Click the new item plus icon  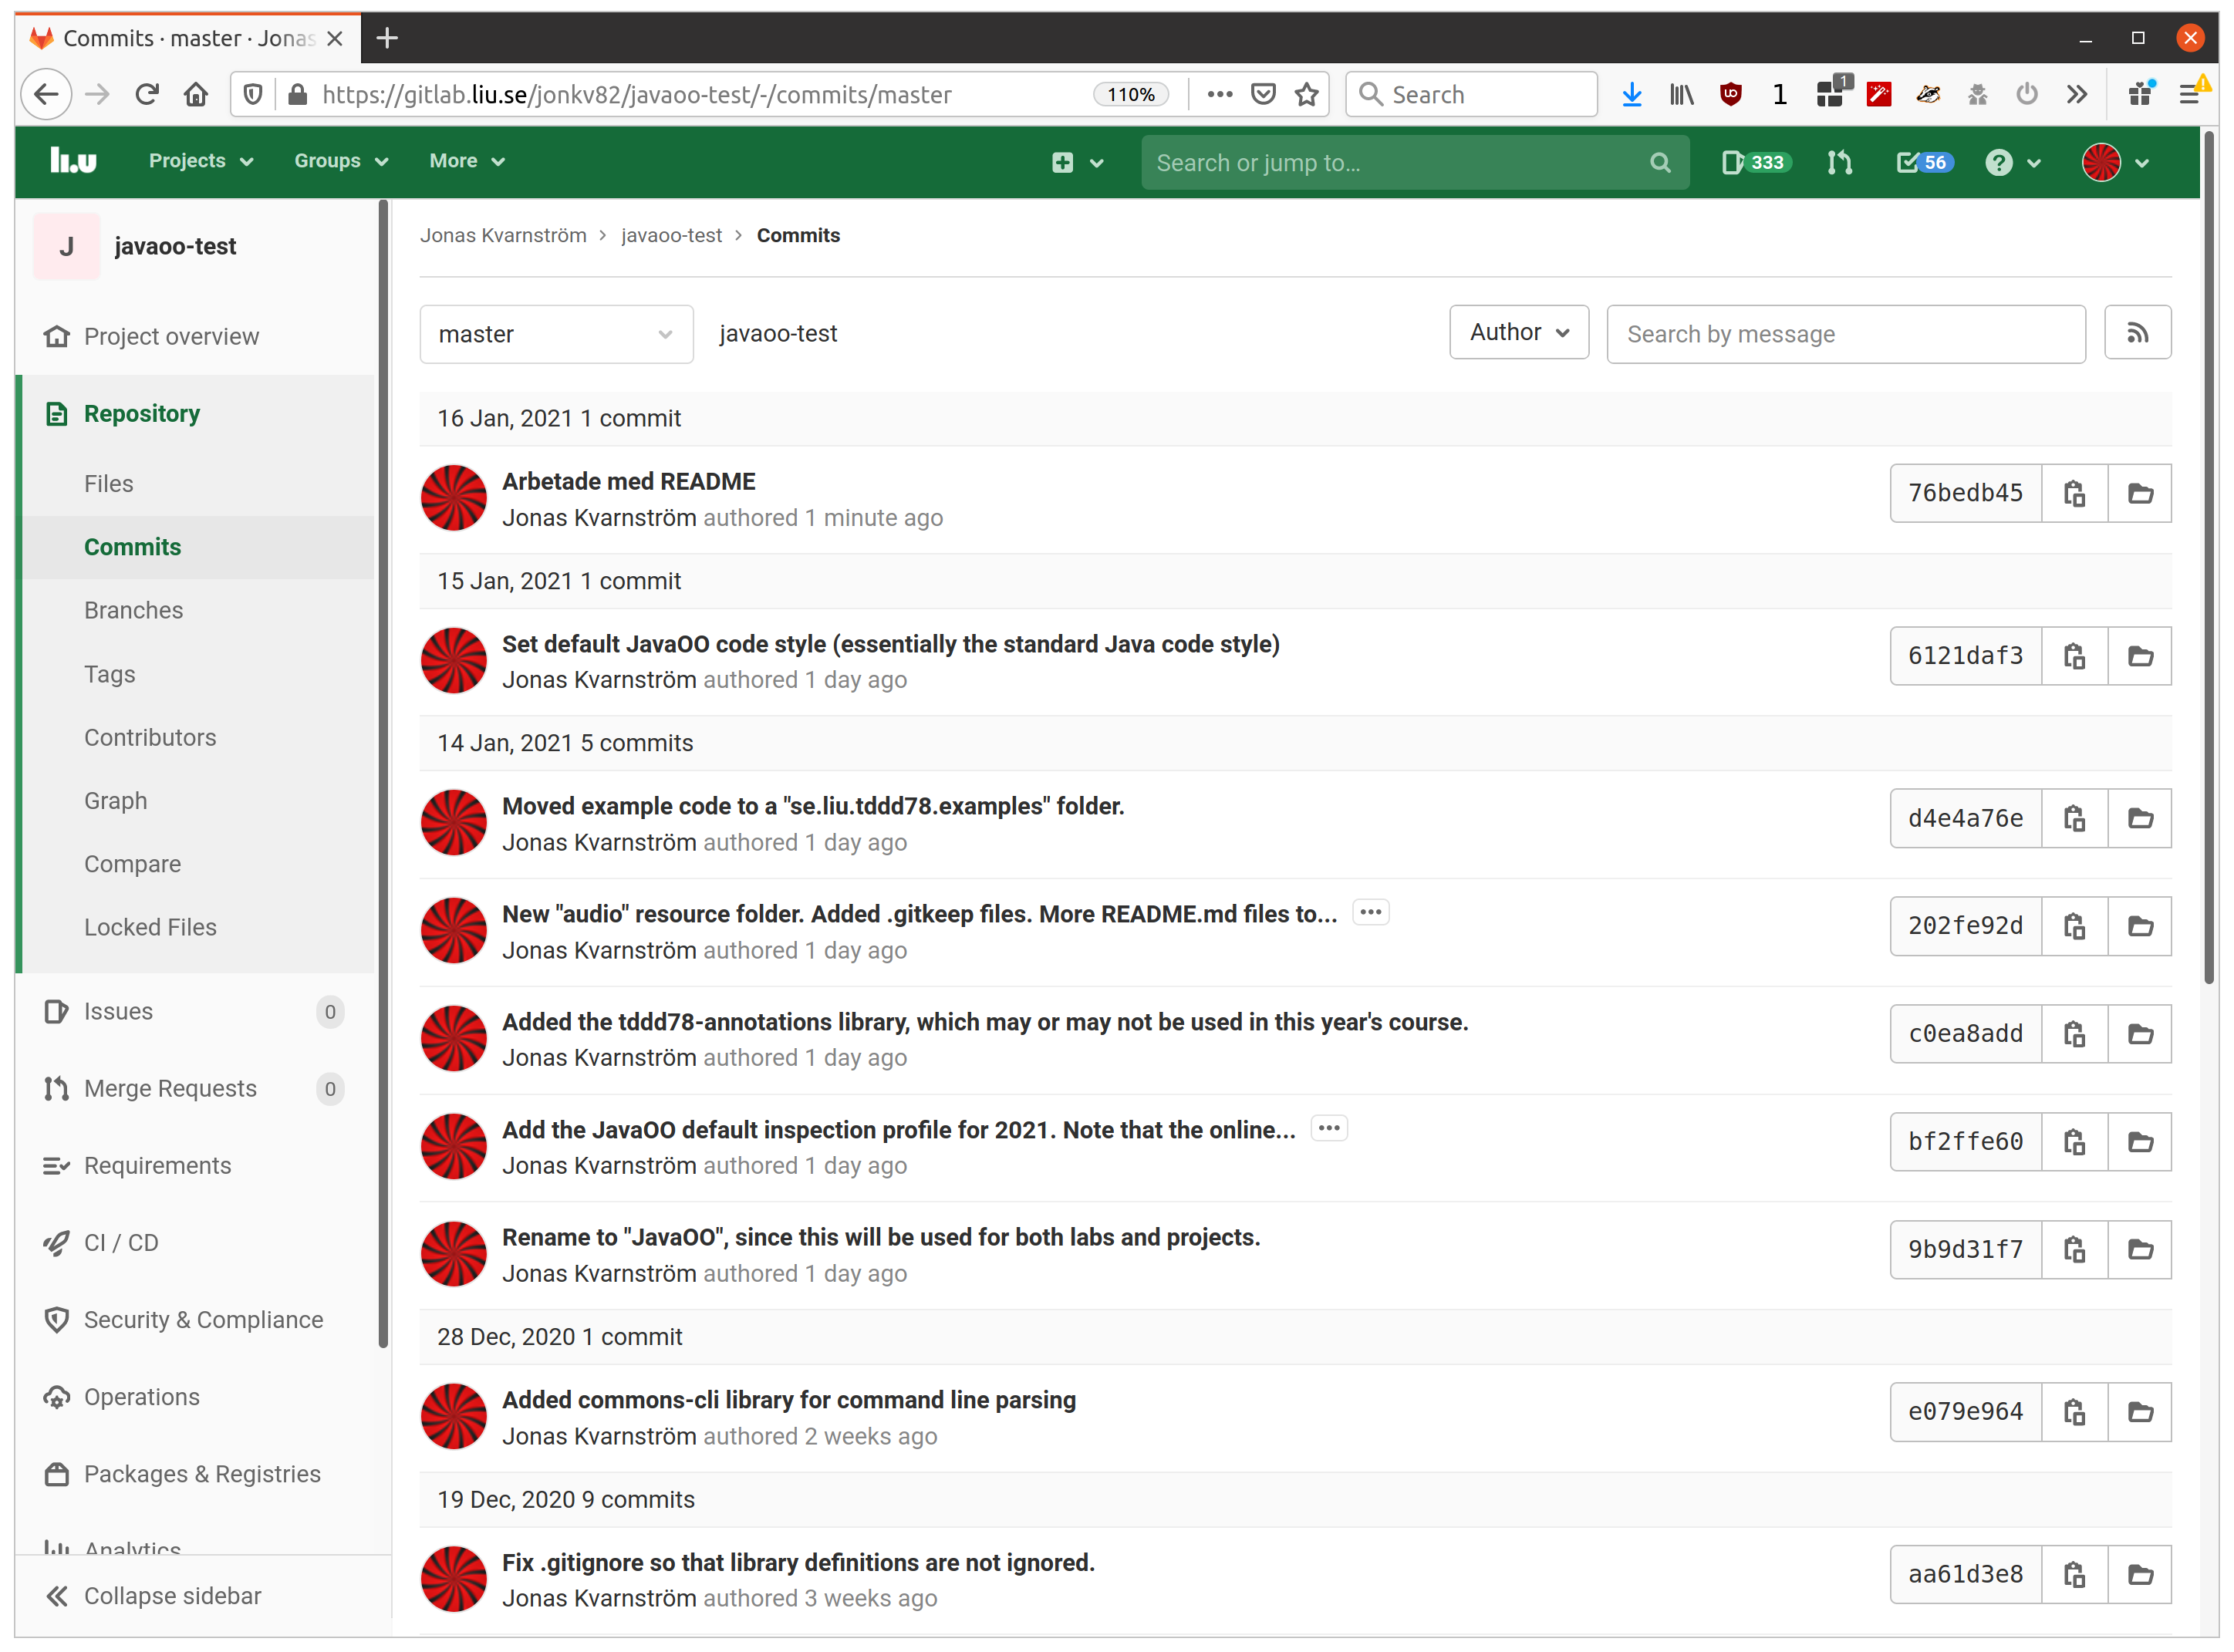(1063, 162)
